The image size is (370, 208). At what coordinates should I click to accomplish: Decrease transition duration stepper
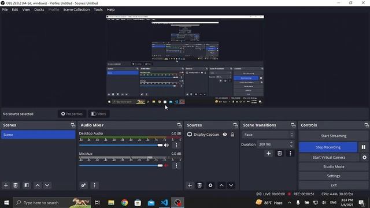pyautogui.click(x=291, y=146)
